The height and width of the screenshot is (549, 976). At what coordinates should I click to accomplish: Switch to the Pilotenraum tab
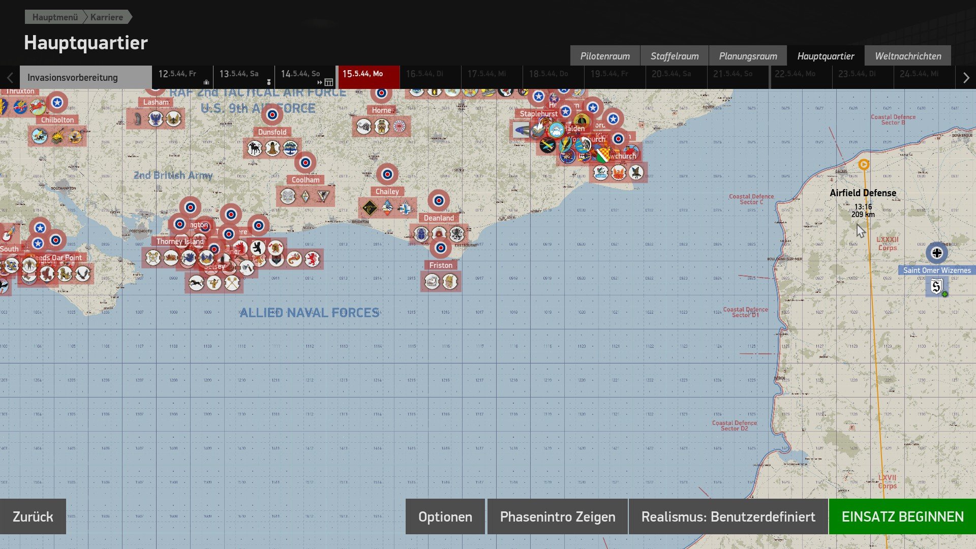pyautogui.click(x=605, y=56)
